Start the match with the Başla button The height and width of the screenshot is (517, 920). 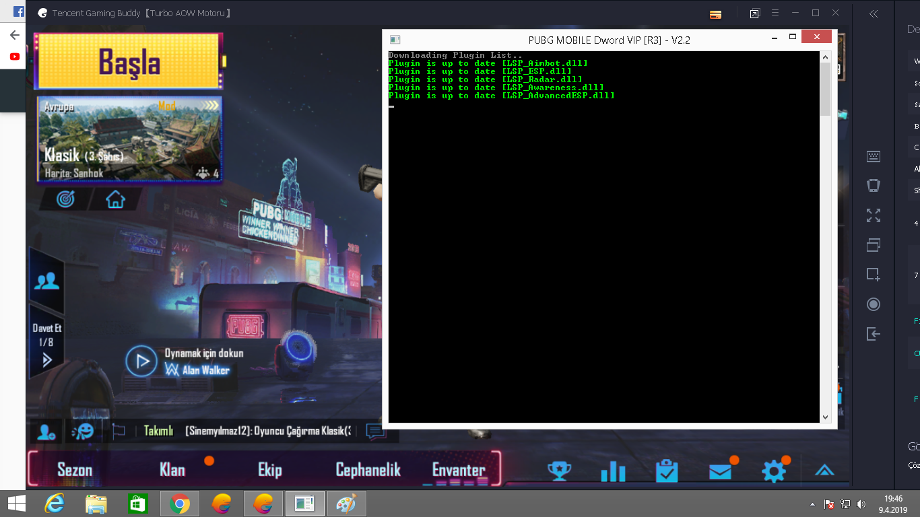[128, 61]
